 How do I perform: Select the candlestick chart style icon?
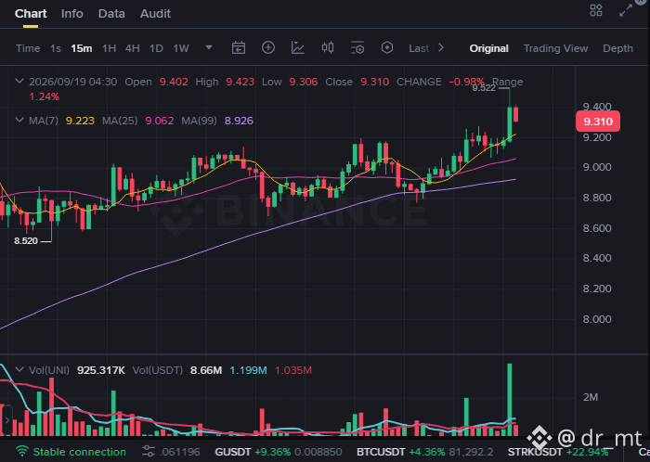point(328,47)
